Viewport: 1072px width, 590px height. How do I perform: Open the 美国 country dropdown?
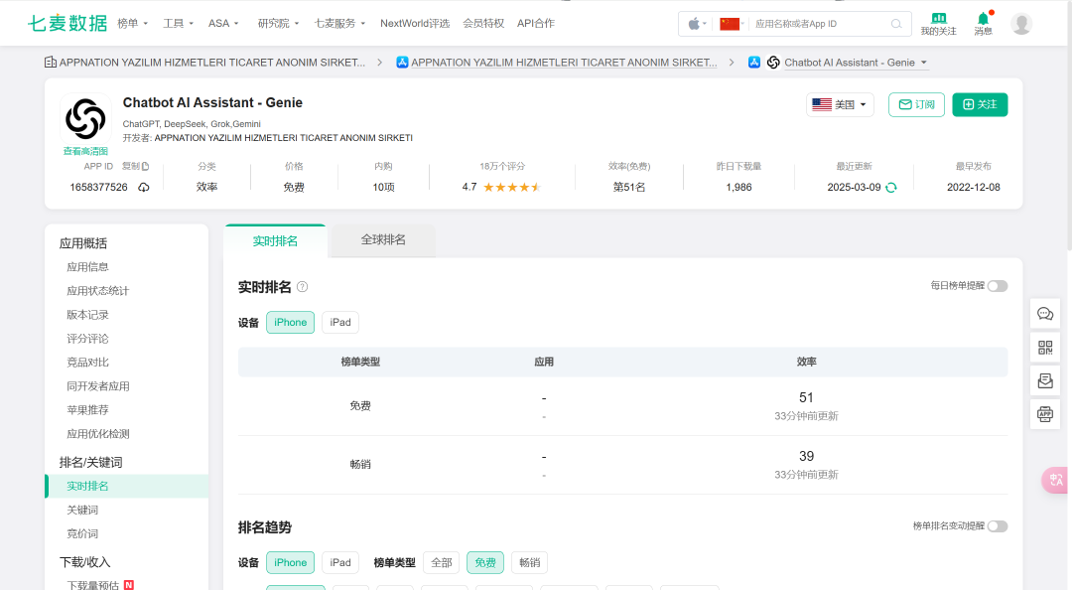(840, 104)
